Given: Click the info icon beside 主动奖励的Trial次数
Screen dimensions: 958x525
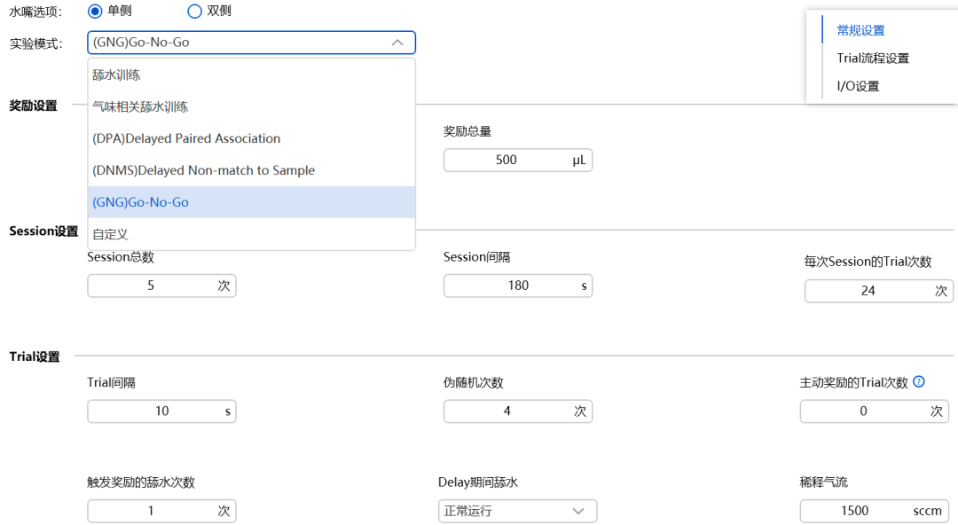Looking at the screenshot, I should [x=919, y=381].
